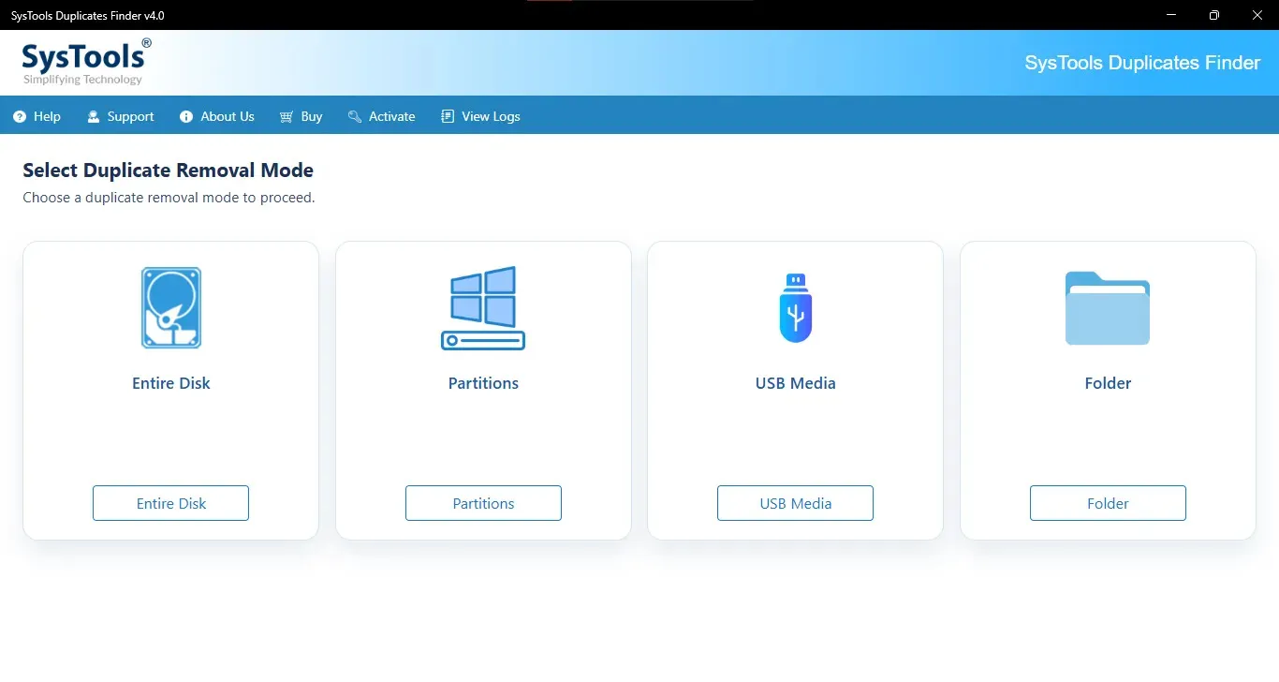The image size is (1279, 682).
Task: Choose the Partitions button
Action: pos(483,503)
